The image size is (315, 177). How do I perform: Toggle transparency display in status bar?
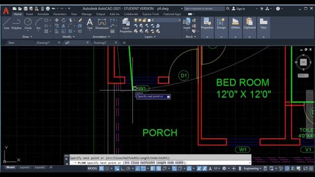pyautogui.click(x=158, y=168)
